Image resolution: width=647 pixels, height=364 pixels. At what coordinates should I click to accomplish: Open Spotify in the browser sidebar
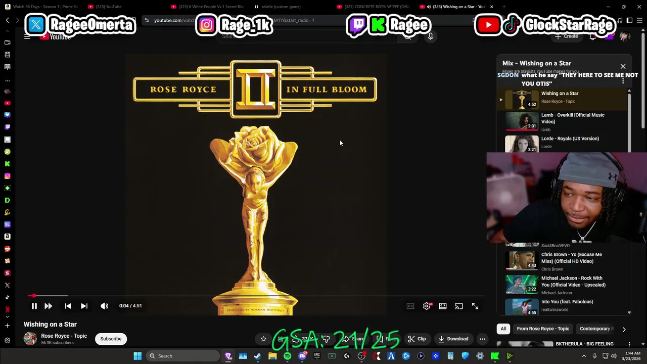pos(7,152)
